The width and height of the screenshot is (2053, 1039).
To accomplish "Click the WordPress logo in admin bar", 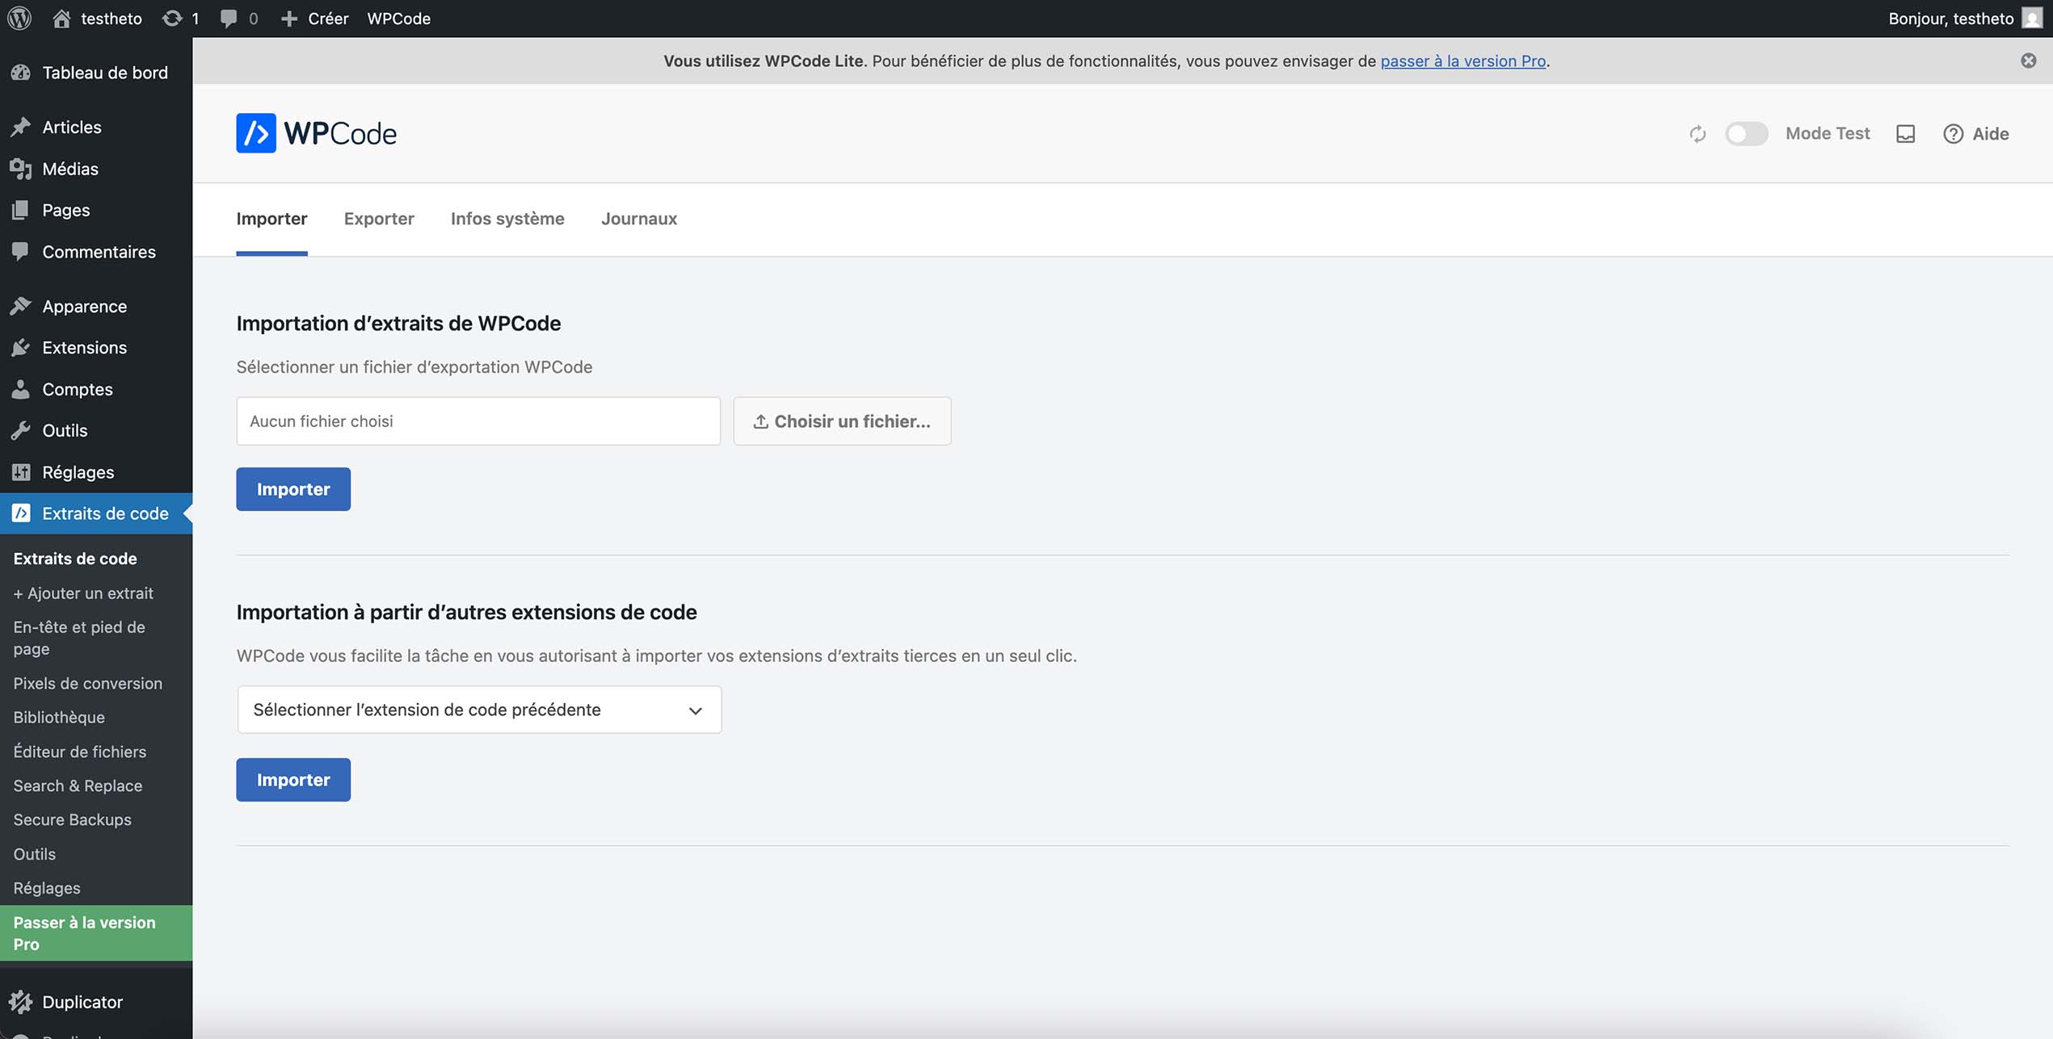I will click(19, 18).
